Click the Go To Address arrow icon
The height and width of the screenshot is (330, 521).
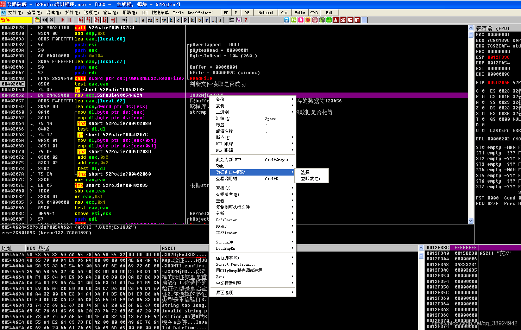(x=125, y=20)
